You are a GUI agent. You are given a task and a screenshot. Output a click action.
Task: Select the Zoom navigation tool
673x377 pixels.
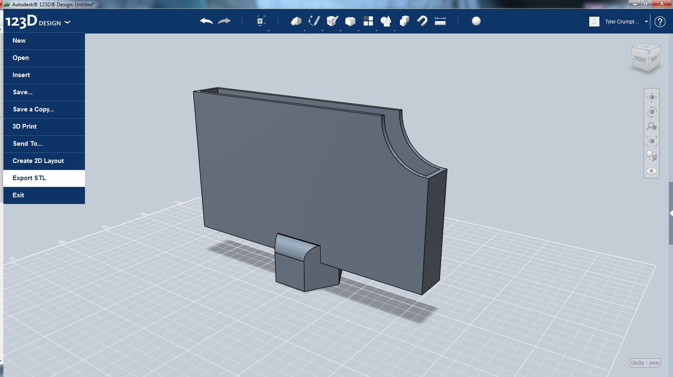[652, 126]
